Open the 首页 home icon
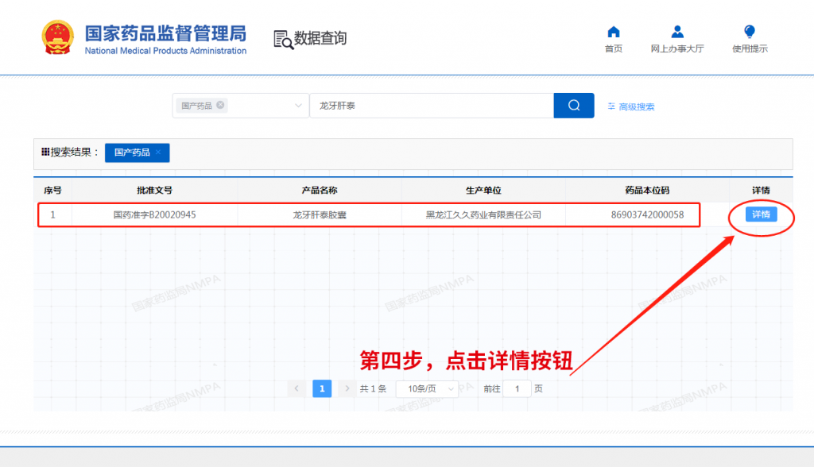The image size is (814, 467). (614, 33)
